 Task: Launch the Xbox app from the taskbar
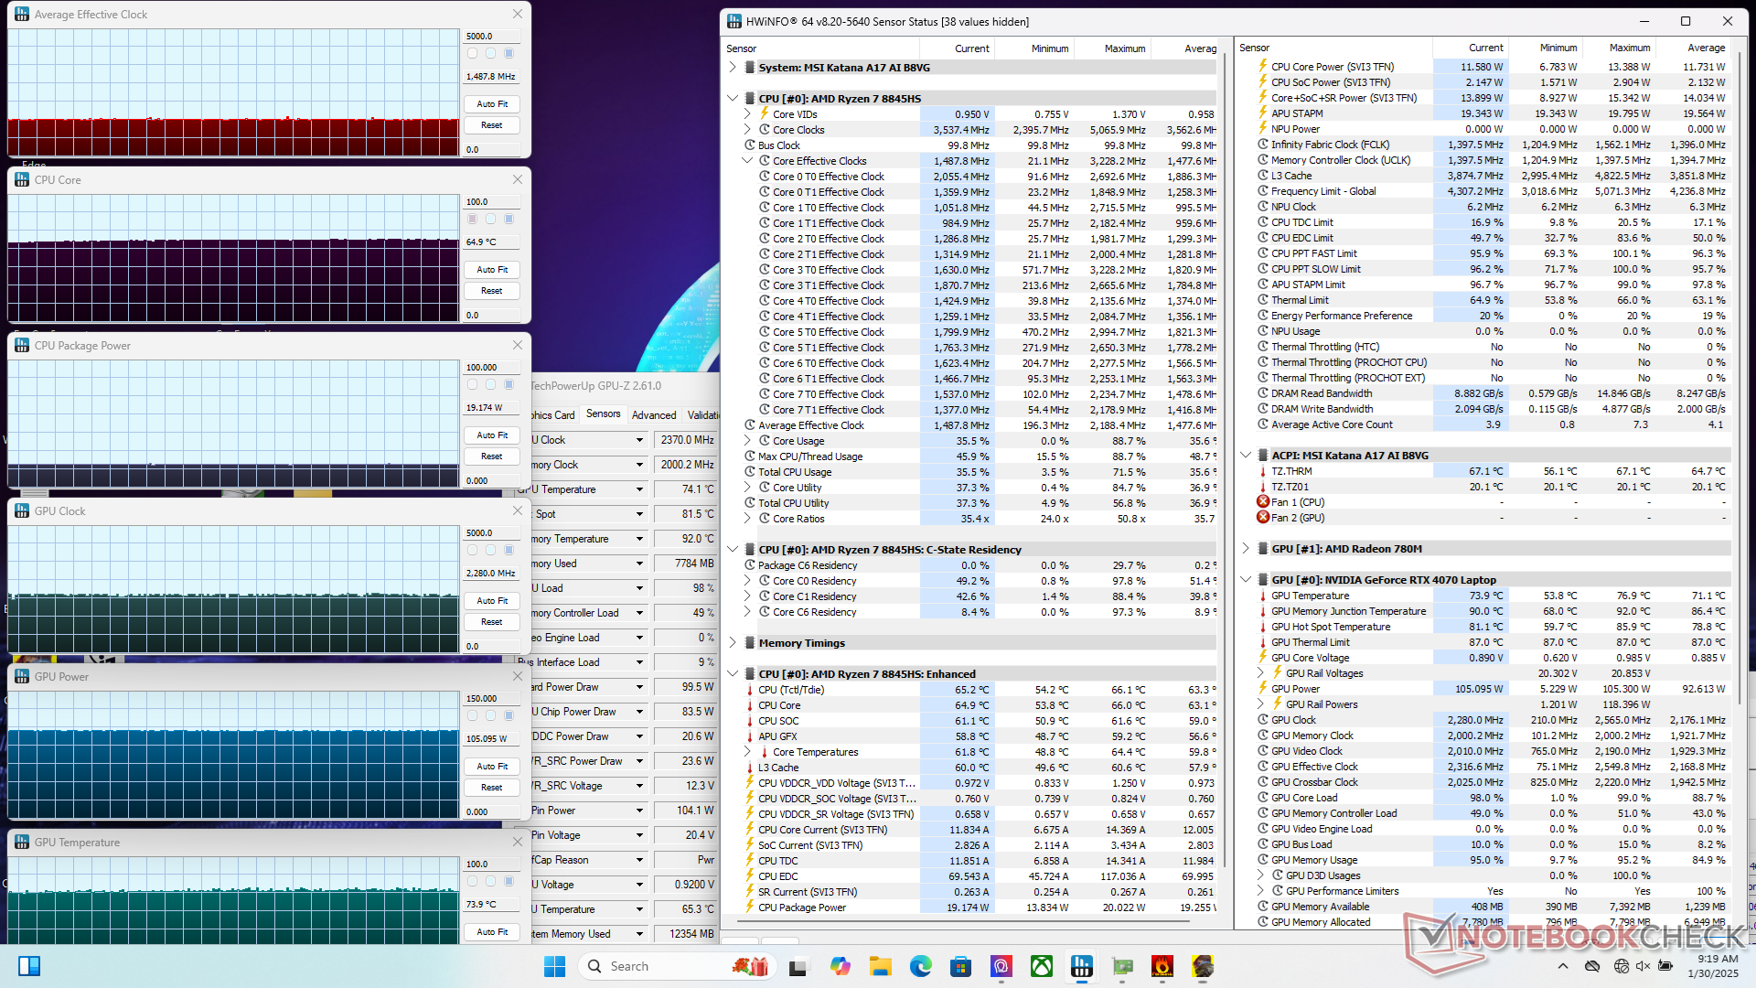pyautogui.click(x=1042, y=966)
